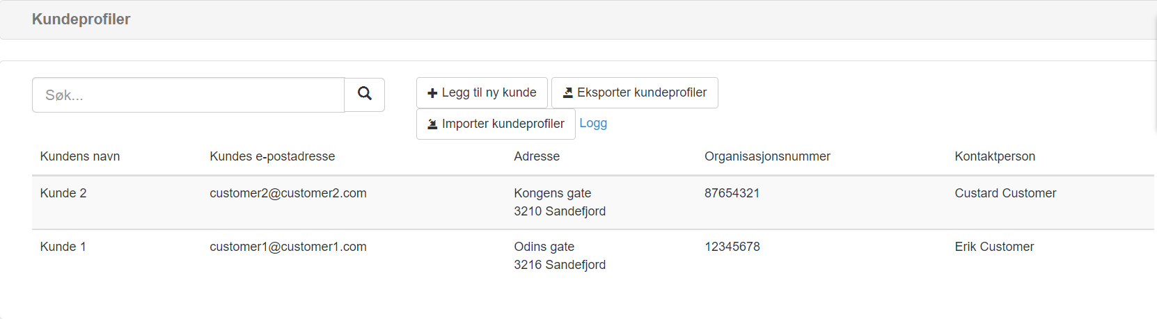Click the Kundens navn column header

[x=80, y=156]
